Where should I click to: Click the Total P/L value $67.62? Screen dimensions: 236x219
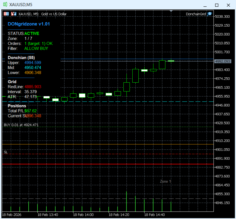31,111
